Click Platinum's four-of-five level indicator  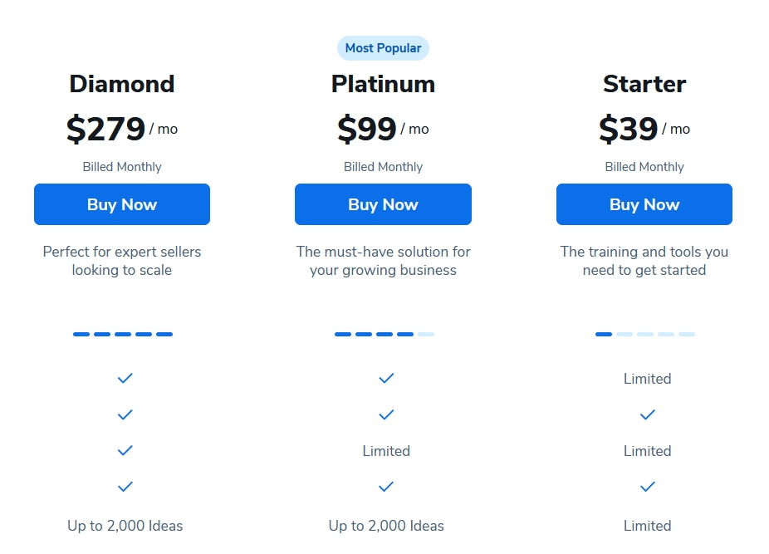384,334
